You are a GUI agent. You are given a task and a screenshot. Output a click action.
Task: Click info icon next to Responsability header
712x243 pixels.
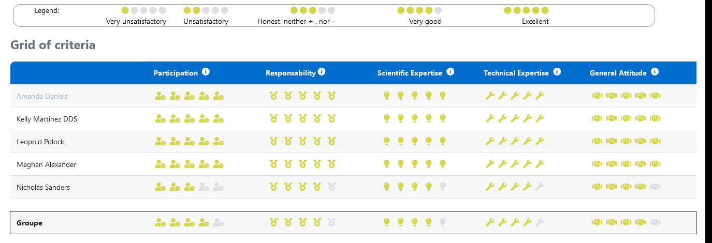click(x=322, y=72)
